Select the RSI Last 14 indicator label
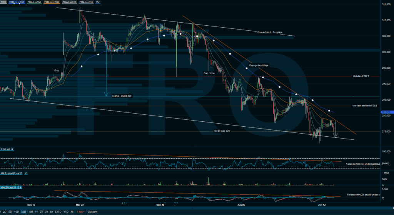Viewport: 394px width, 215px height. pyautogui.click(x=7, y=149)
